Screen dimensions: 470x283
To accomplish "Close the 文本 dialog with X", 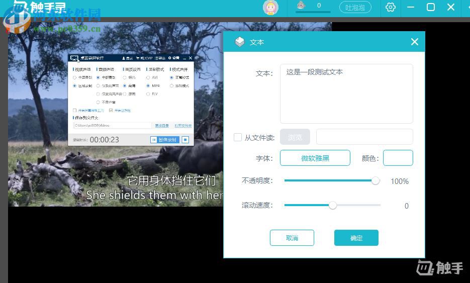I will point(415,42).
